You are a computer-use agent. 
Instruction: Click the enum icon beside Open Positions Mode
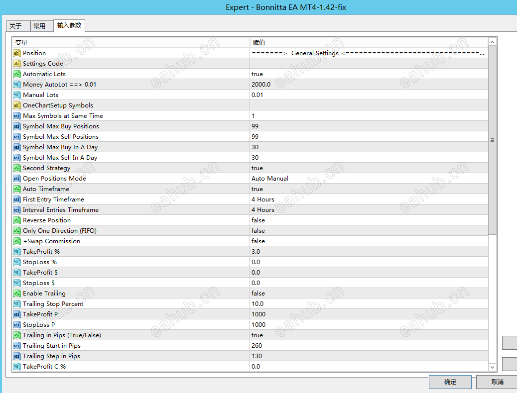[16, 179]
